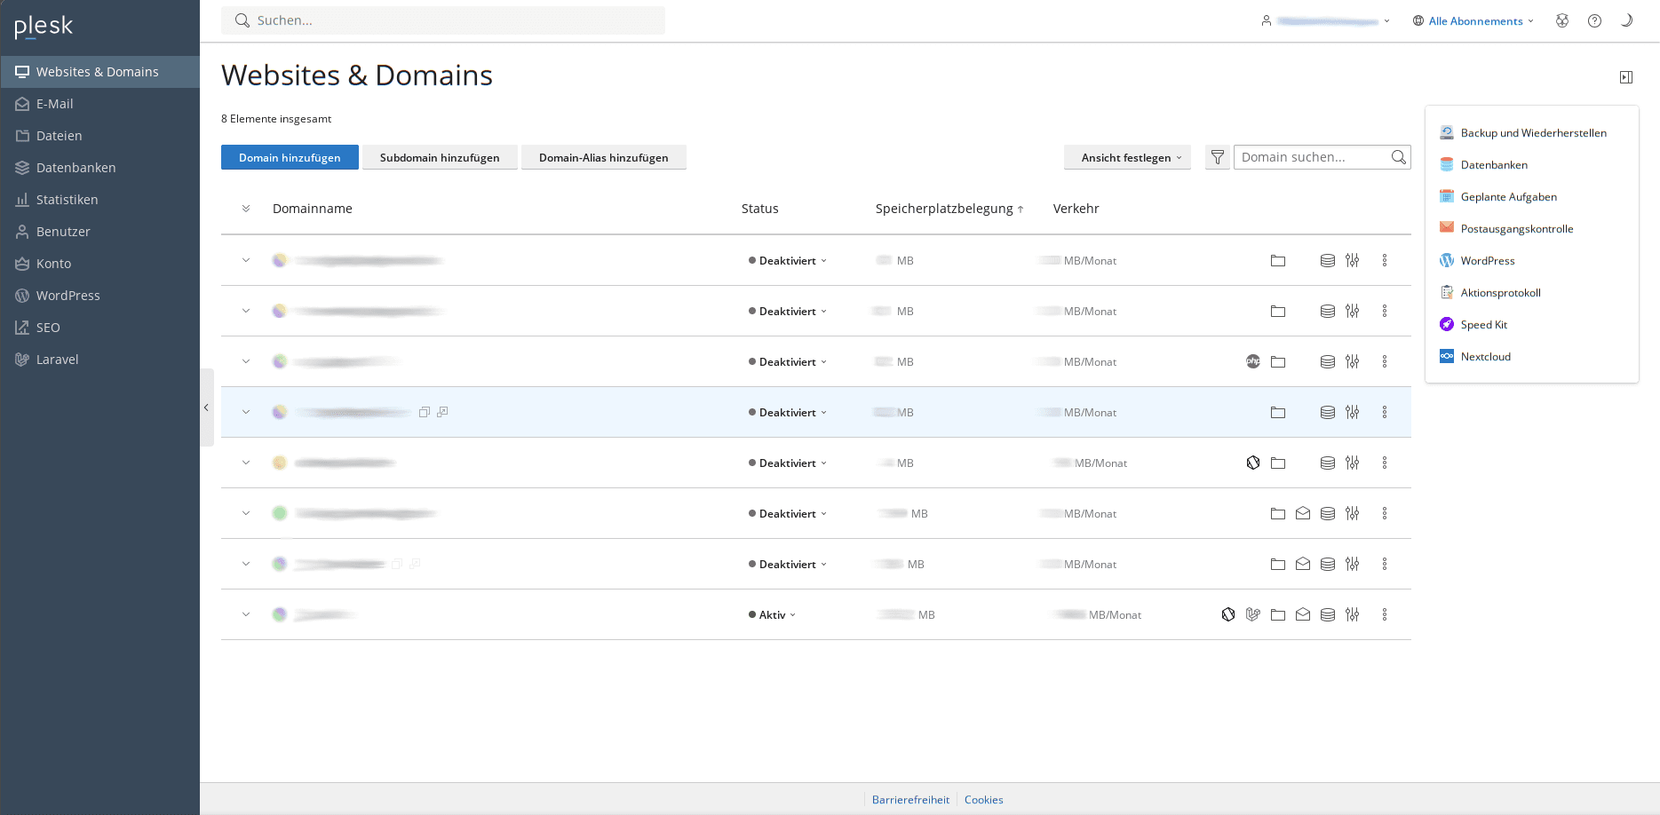Open Statistiken in the sidebar
Screen dimensions: 1660x815
[99, 200]
